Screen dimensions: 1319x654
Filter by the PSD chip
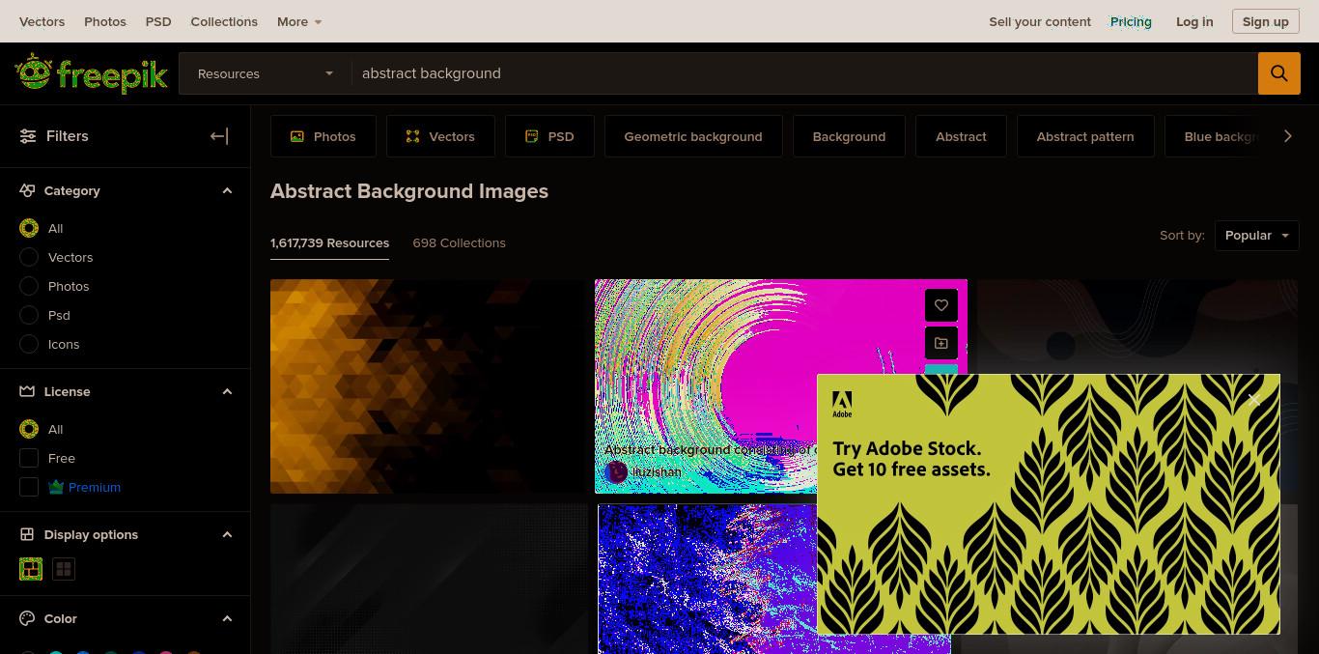[x=549, y=136]
